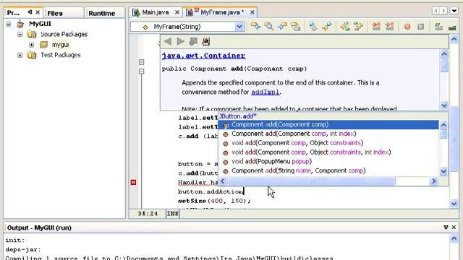463x260 pixels.
Task: Collapse the lower code fold in the gutter
Action: coord(142,71)
